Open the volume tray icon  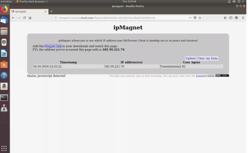234,2
